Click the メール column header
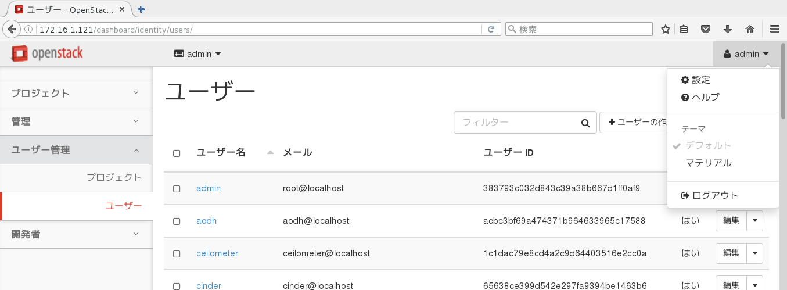Viewport: 787px width, 290px height. [297, 153]
